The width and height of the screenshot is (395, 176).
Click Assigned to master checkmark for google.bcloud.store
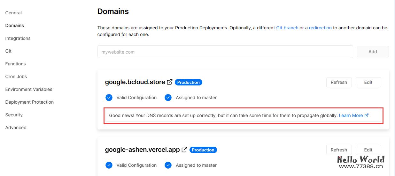tap(168, 98)
